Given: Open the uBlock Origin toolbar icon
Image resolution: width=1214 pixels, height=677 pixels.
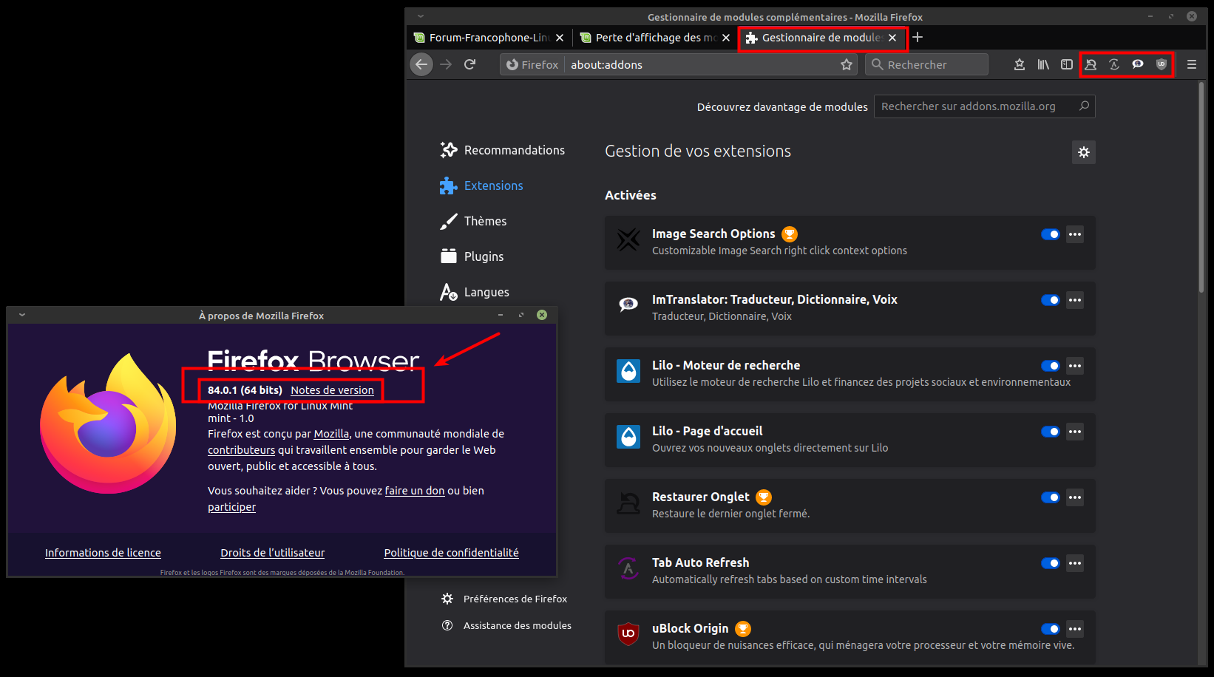Looking at the screenshot, I should pyautogui.click(x=1162, y=64).
